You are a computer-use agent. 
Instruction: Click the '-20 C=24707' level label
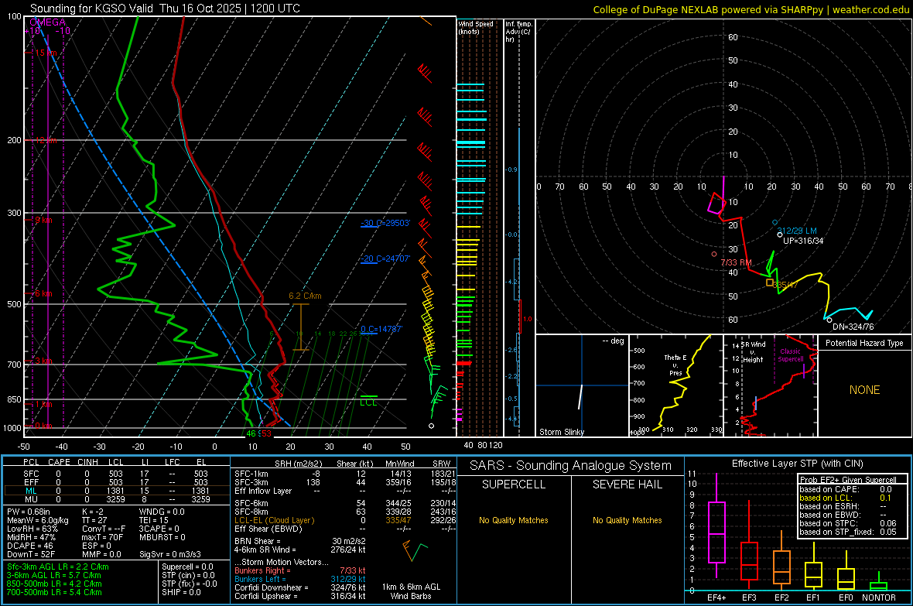(385, 258)
